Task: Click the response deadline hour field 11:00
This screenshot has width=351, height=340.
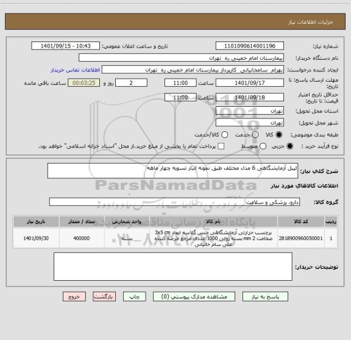Action: pos(180,83)
